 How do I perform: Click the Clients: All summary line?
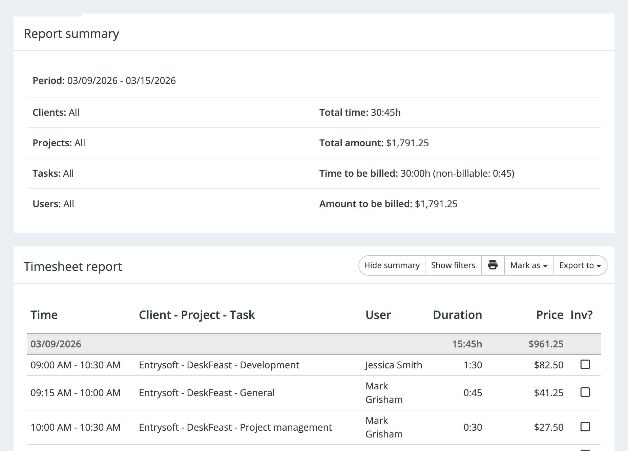[56, 112]
